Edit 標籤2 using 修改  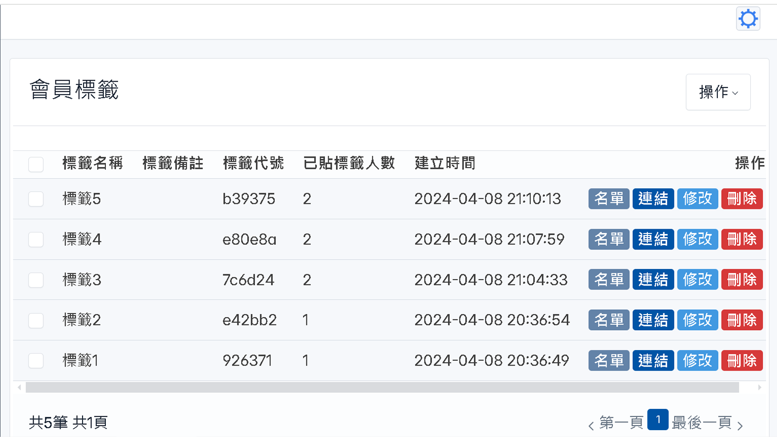698,320
